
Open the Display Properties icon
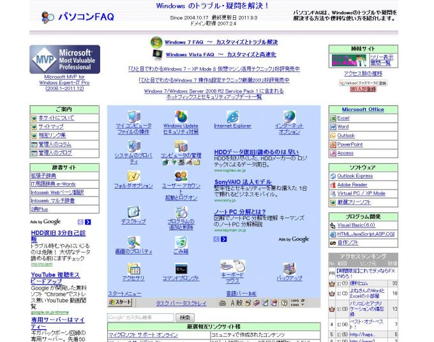point(133,242)
